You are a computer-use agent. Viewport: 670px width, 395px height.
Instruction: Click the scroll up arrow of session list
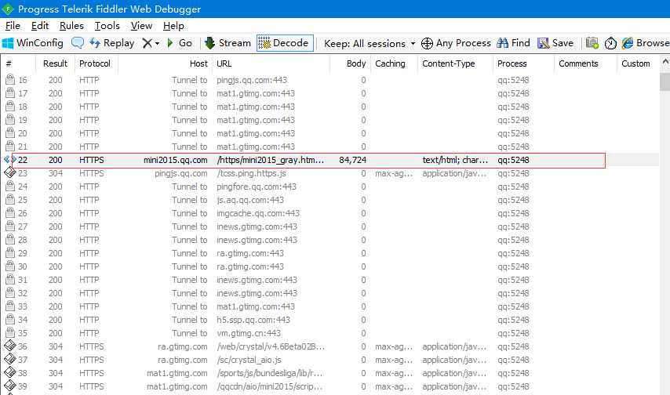[x=665, y=63]
